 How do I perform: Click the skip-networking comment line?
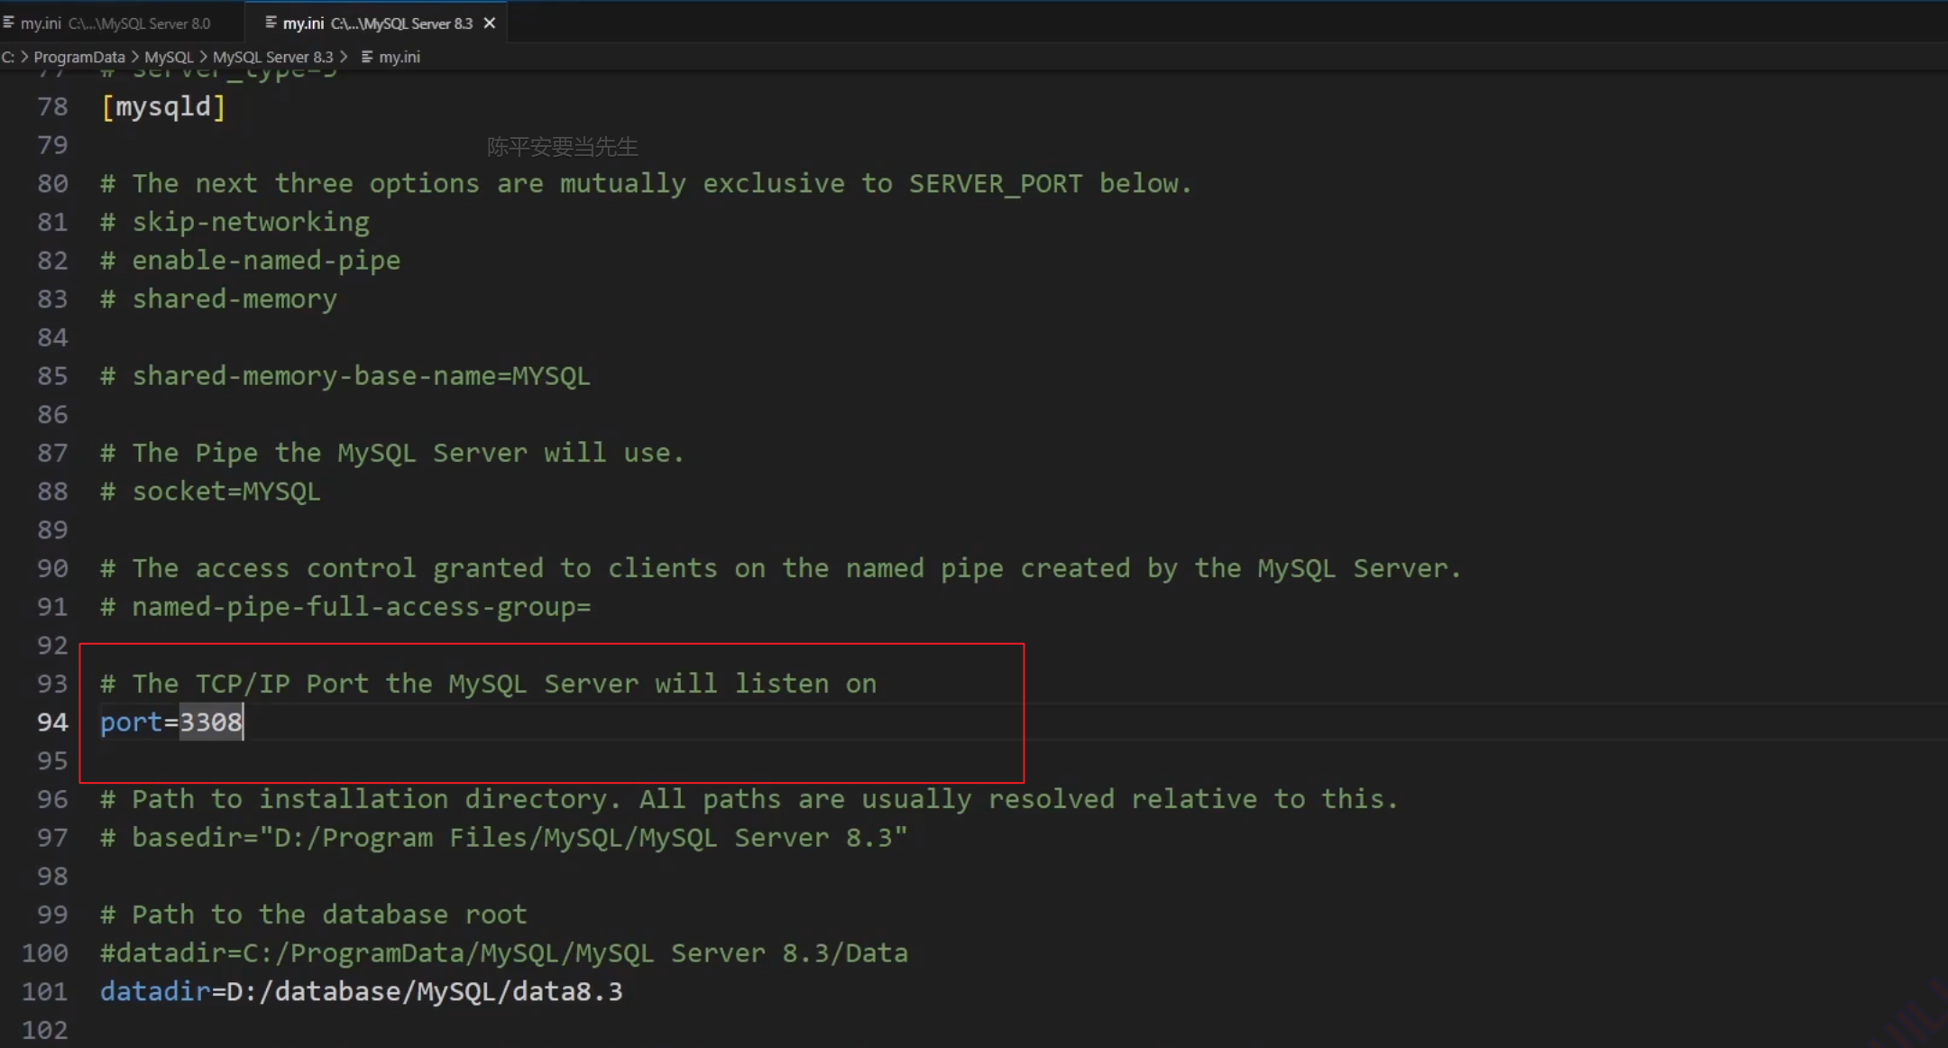tap(251, 222)
